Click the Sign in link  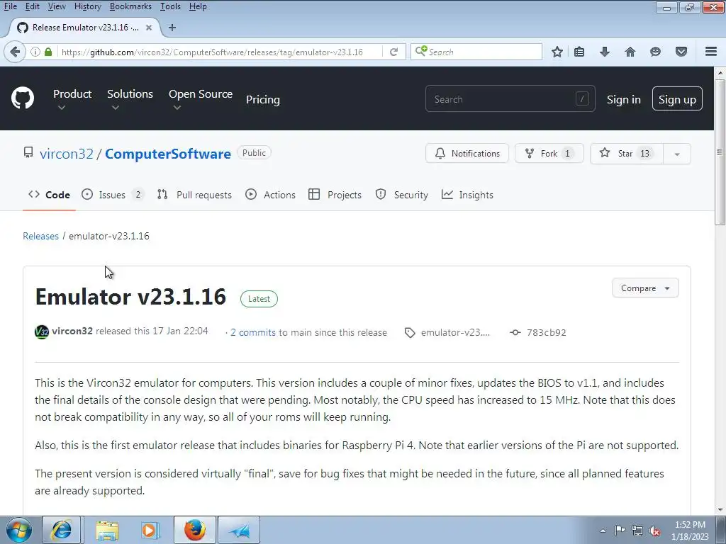(624, 99)
